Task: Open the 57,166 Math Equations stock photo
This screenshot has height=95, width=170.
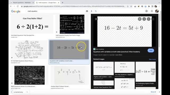Action: [29, 50]
